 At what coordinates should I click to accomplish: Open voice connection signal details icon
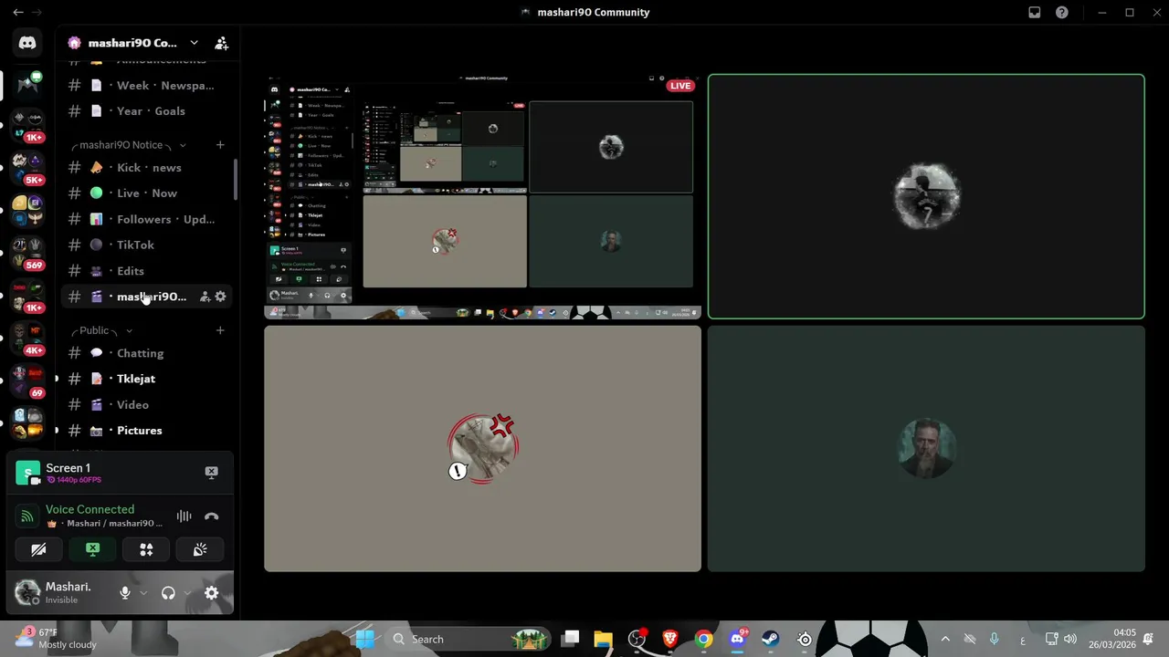point(27,516)
